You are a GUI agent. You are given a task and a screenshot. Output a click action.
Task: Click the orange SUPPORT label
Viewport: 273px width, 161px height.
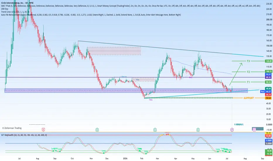tap(249, 98)
